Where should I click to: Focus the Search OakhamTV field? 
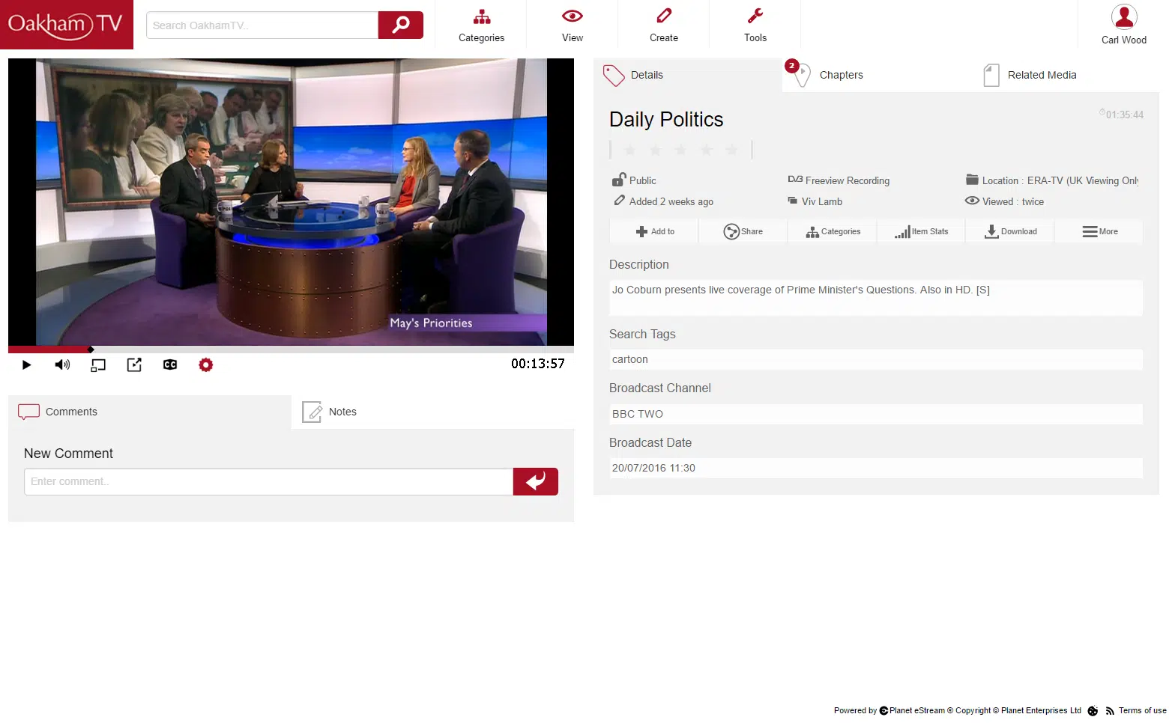click(x=262, y=25)
